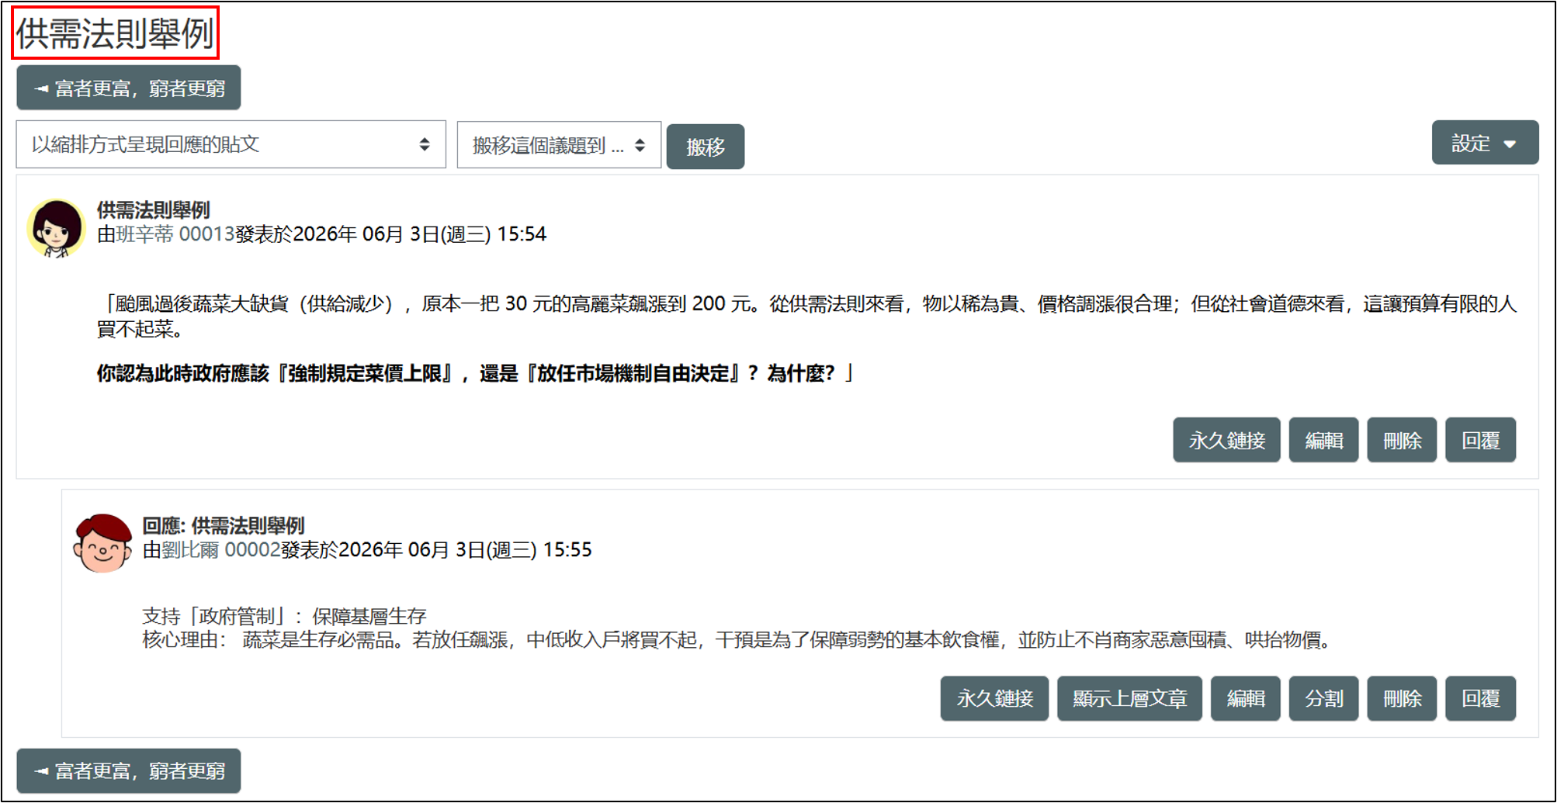Open the 以縮排方式呈現回應的貼文 display mode dropdown
The height and width of the screenshot is (803, 1557).
pos(231,144)
